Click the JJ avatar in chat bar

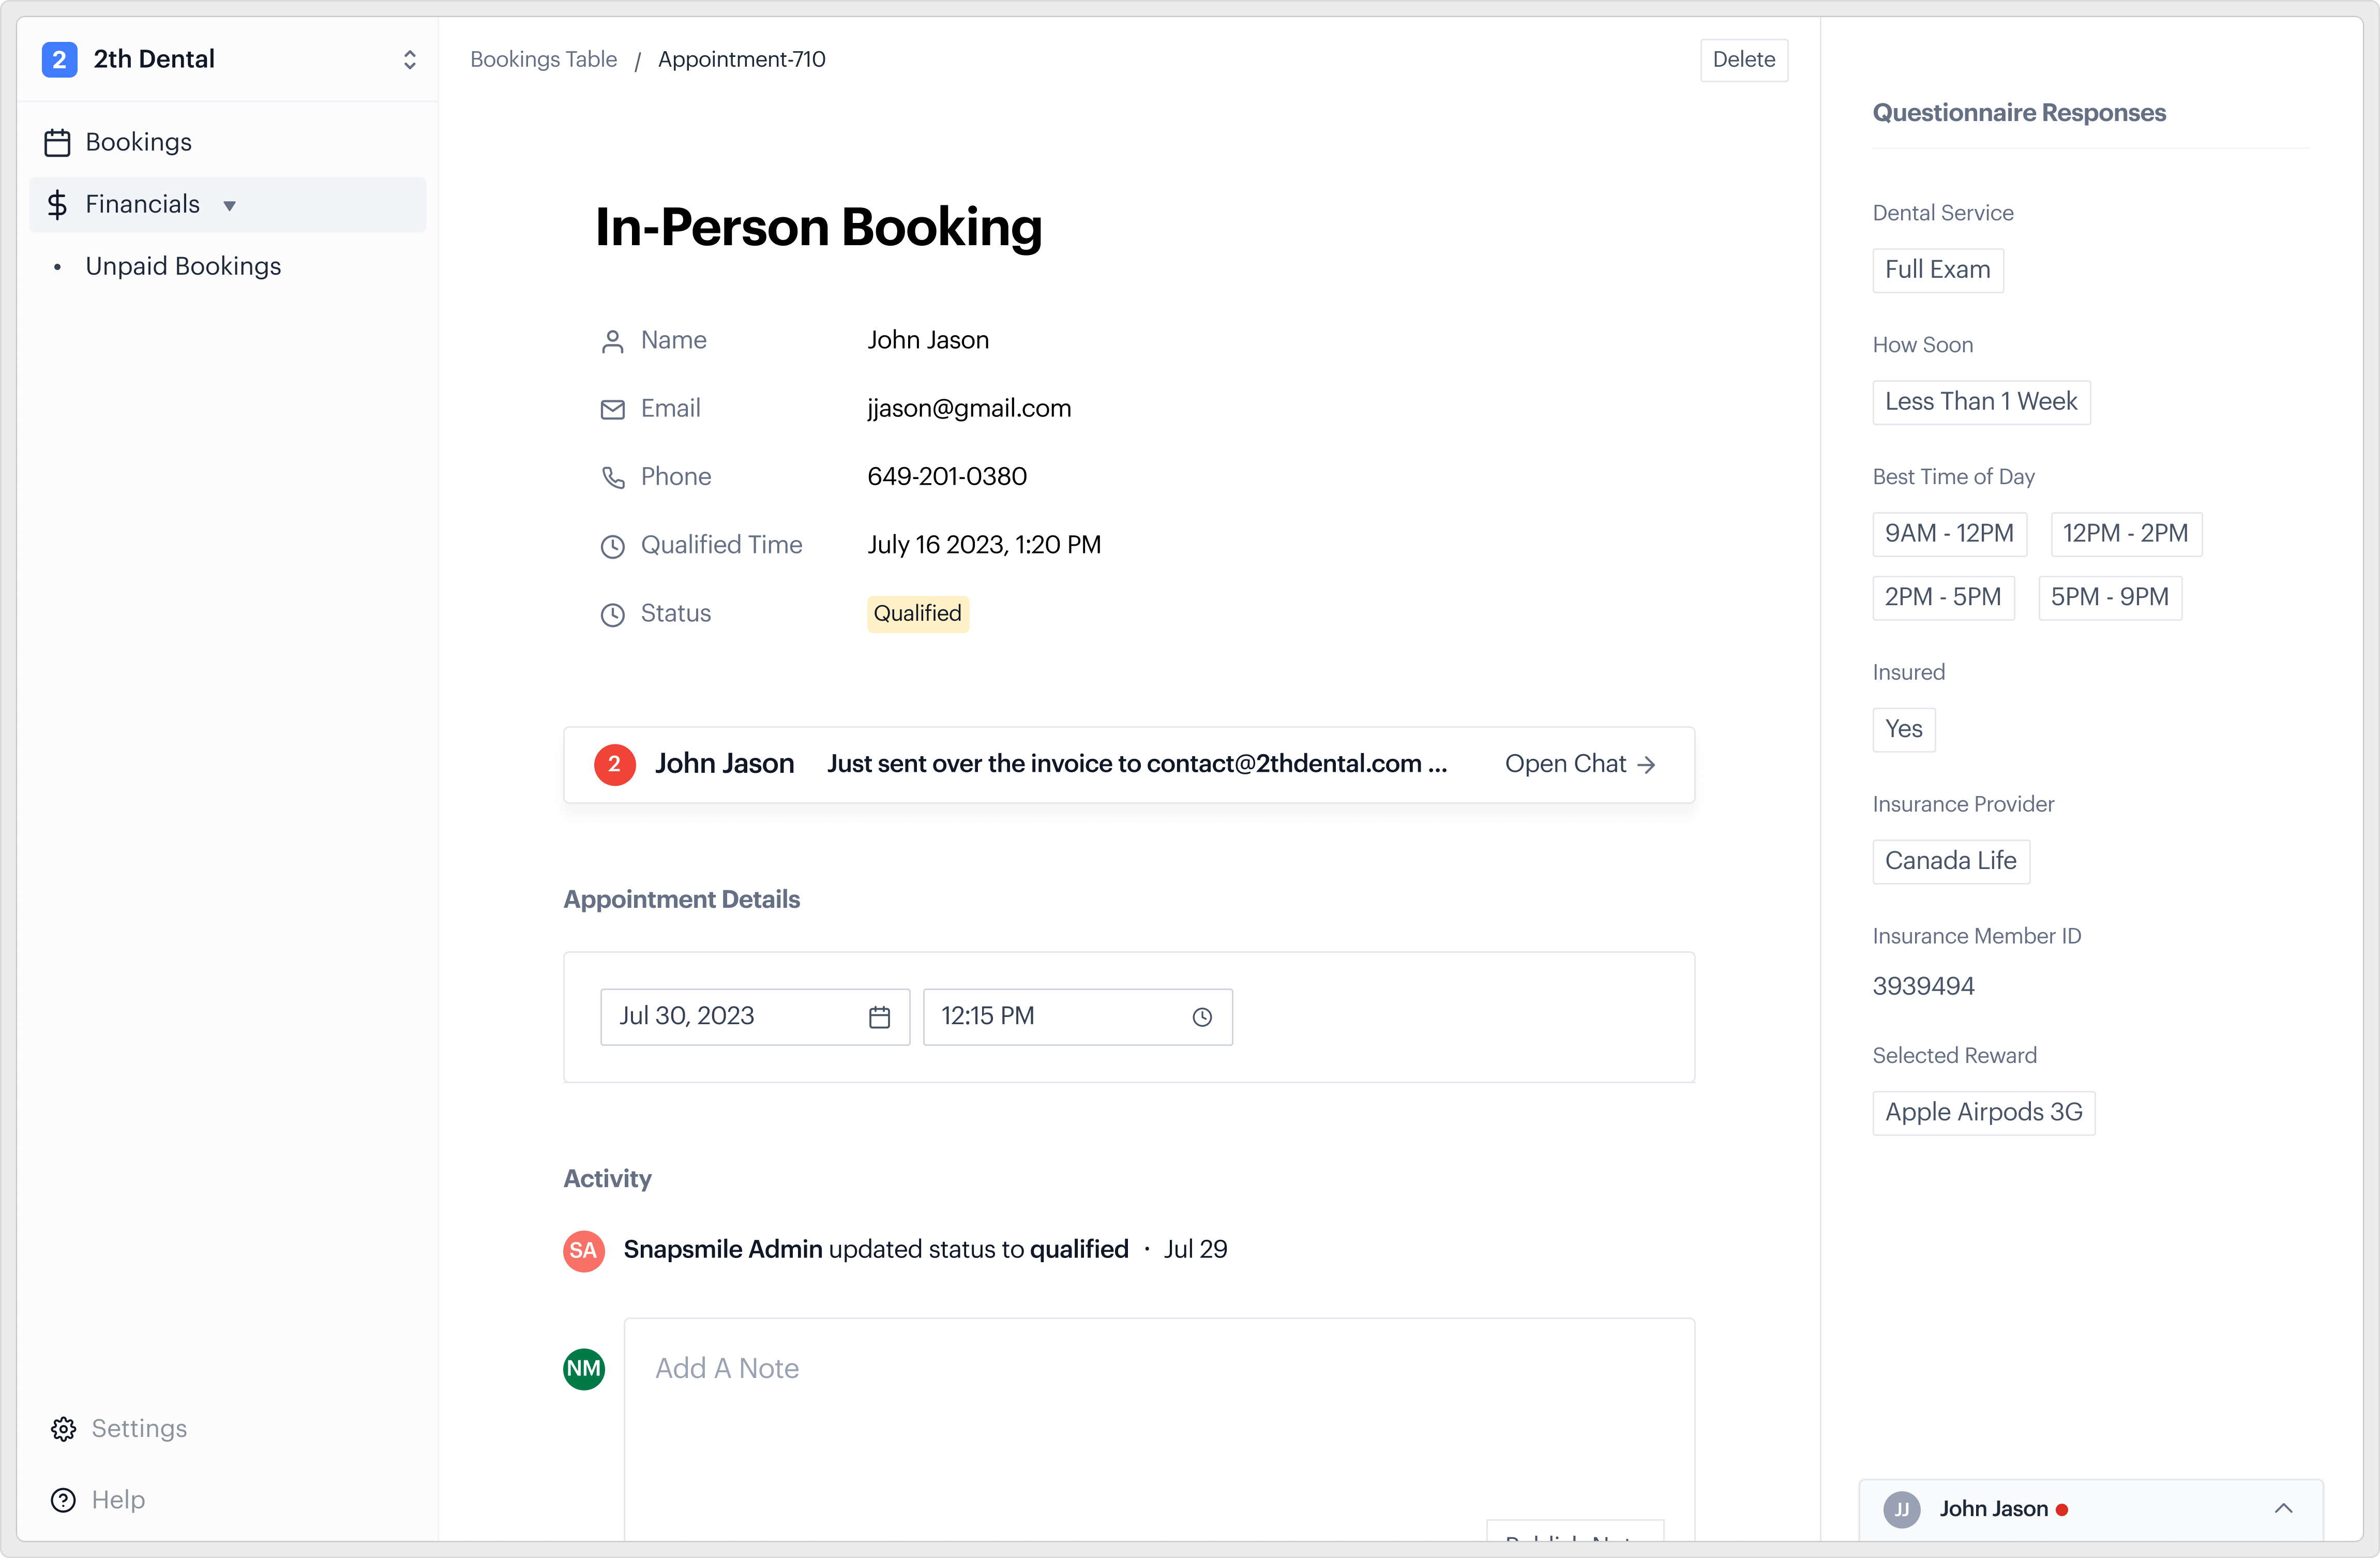pyautogui.click(x=1902, y=1510)
